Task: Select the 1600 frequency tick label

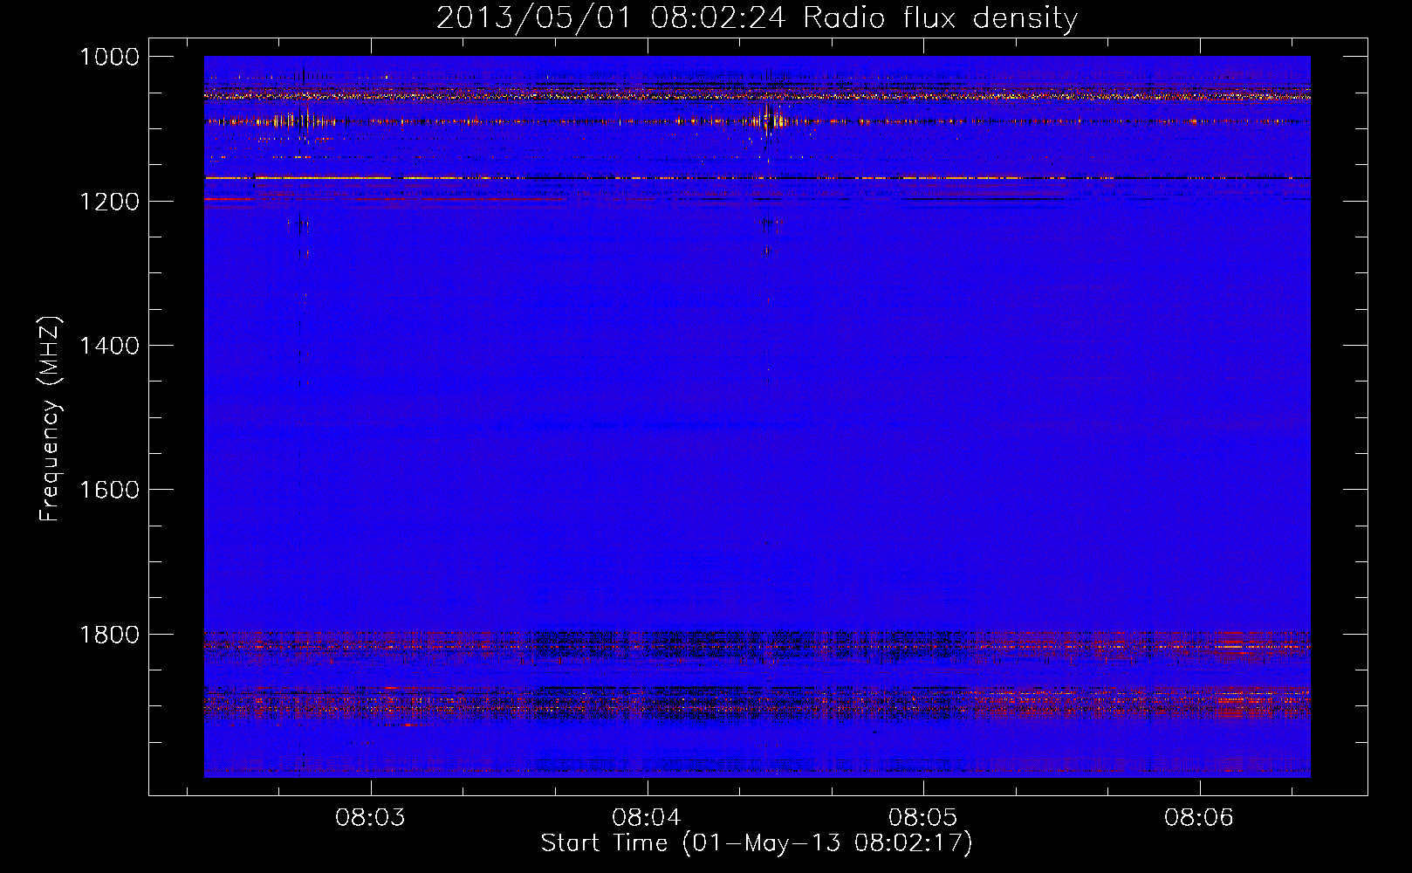Action: (109, 490)
